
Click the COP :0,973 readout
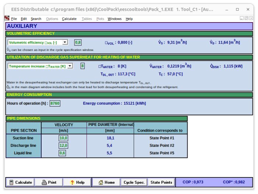(x=193, y=182)
